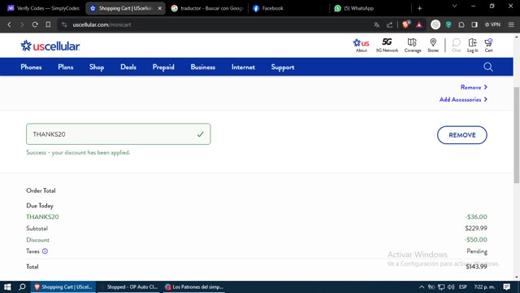Image resolution: width=520 pixels, height=293 pixels.
Task: Open the notification center icon
Action: (506, 286)
